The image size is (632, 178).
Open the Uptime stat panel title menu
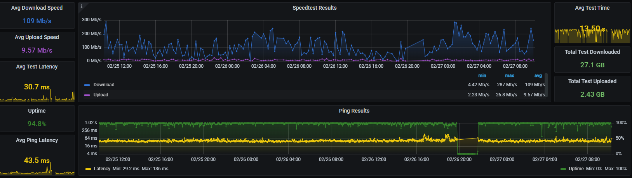point(37,111)
